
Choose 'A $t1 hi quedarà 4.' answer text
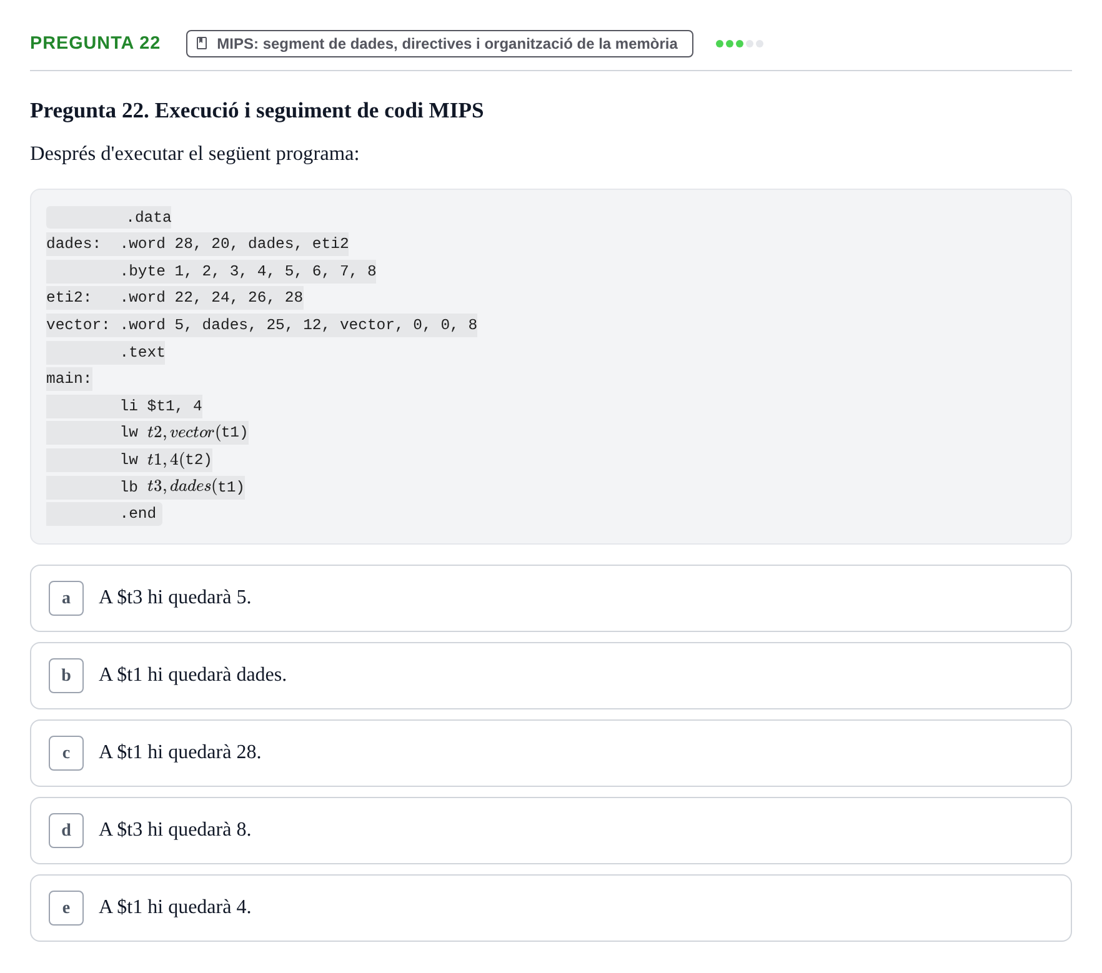click(175, 907)
